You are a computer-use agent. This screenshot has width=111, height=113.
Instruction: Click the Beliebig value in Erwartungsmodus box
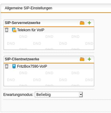[43, 95]
